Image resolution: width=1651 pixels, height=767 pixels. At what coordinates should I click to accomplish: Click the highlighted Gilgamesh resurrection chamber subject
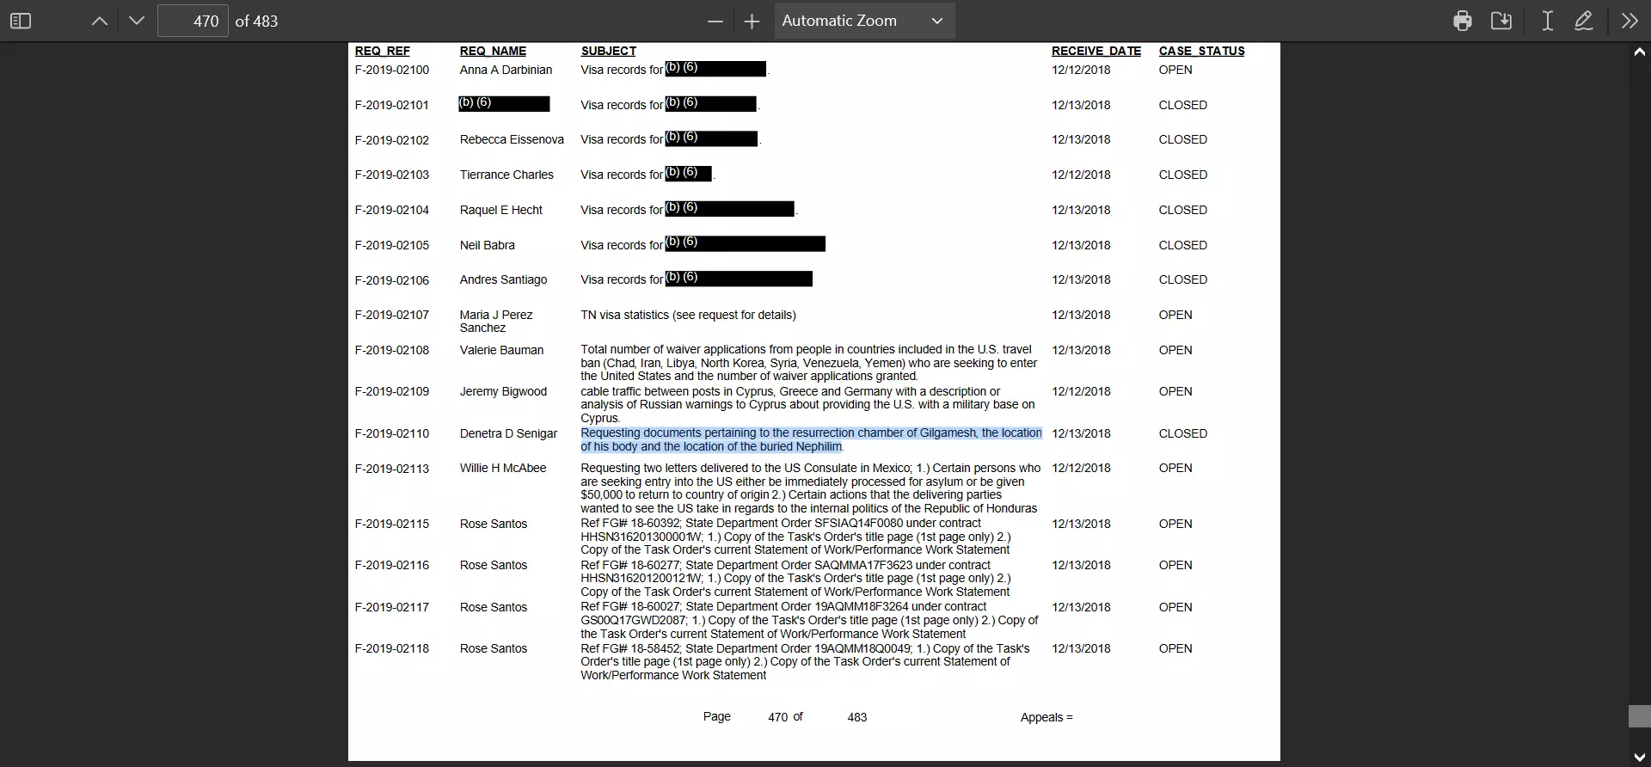[x=811, y=439]
